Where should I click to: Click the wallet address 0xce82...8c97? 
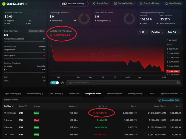pos(15,4)
